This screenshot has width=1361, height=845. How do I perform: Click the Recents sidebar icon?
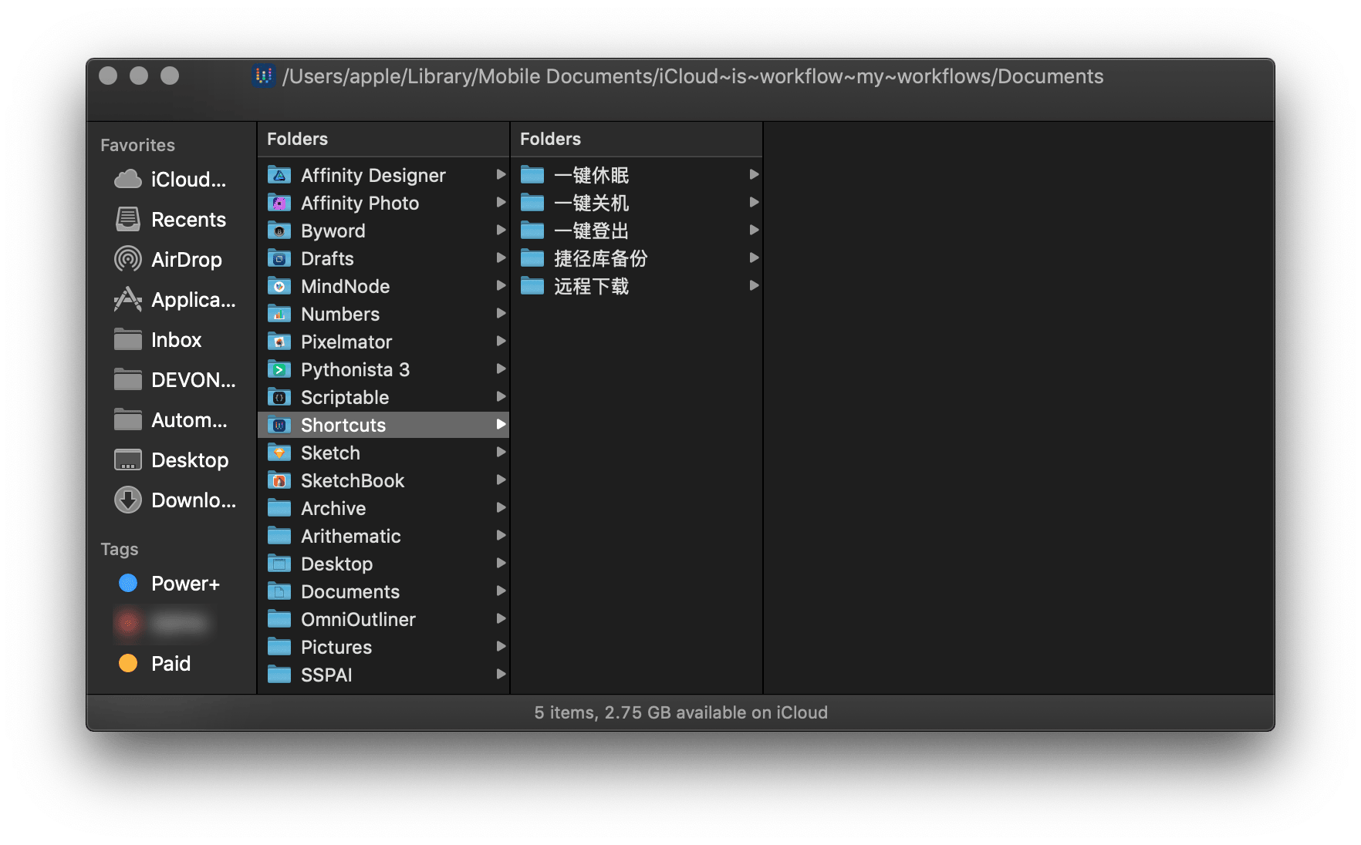click(x=128, y=220)
